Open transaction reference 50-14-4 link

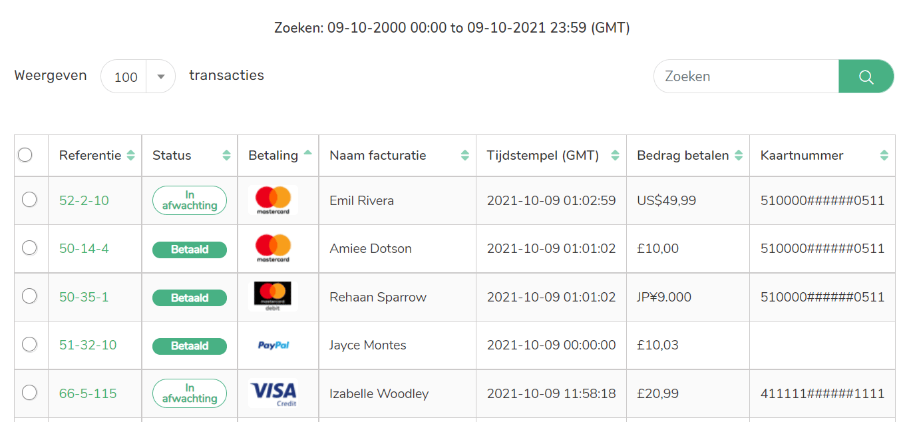click(x=84, y=248)
